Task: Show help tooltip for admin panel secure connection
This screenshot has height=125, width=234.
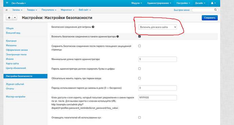Action: (x=118, y=36)
